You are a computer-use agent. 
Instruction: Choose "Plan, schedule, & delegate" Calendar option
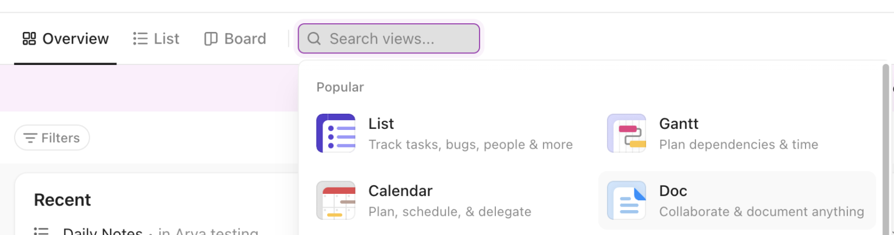449,212
